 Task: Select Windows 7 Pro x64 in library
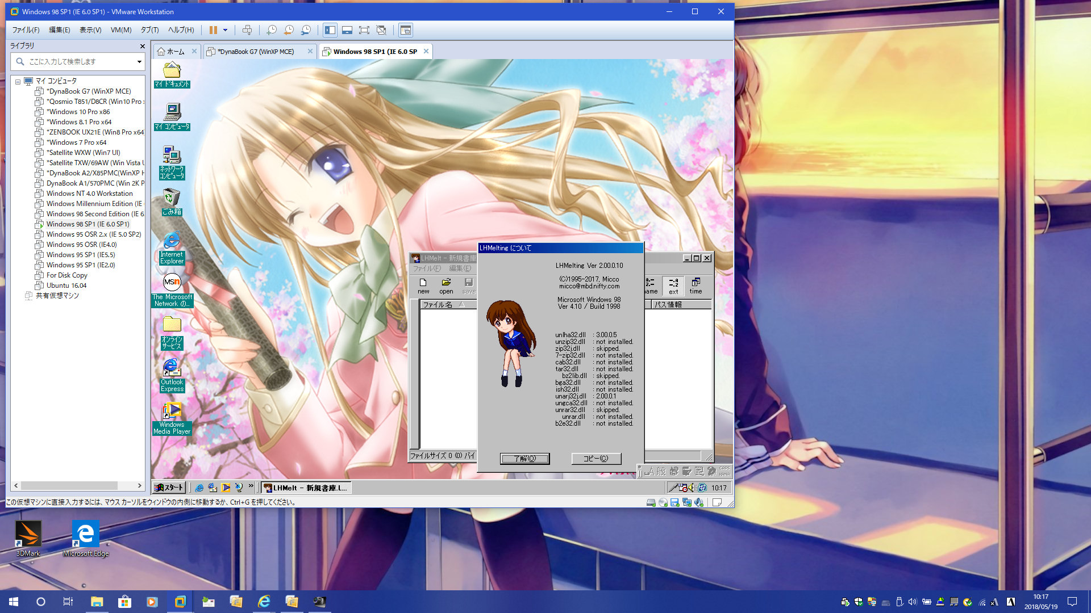(x=76, y=142)
